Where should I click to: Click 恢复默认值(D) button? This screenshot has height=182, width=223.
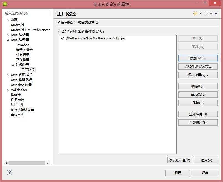tap(180, 160)
